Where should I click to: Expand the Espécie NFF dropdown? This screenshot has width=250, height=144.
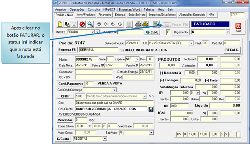tap(137, 59)
